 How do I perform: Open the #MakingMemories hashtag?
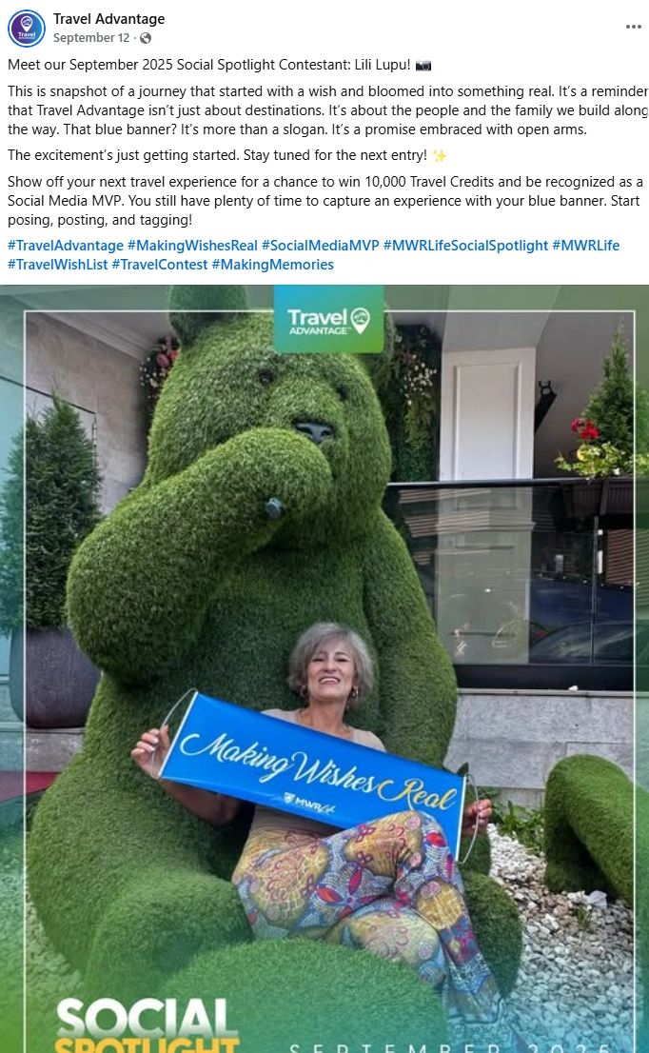coord(272,265)
